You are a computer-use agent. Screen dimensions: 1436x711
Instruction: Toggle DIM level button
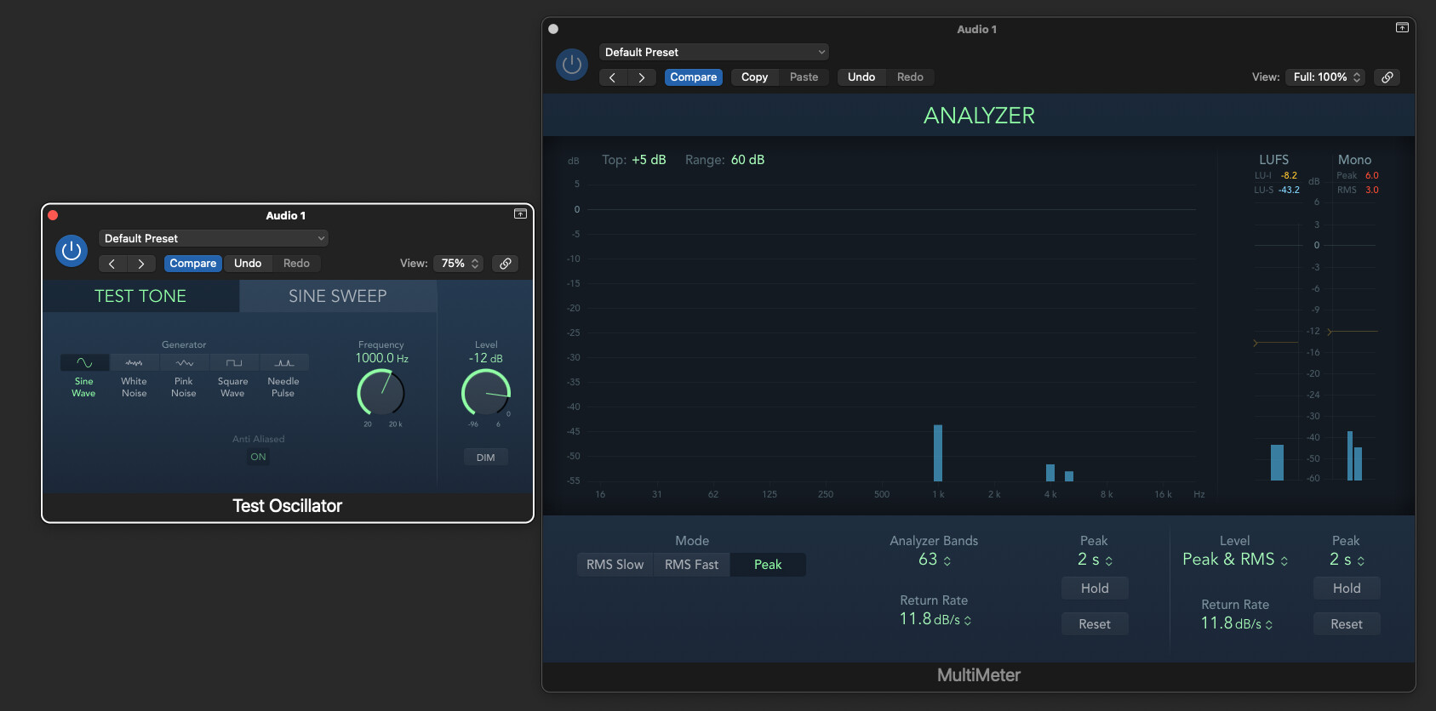pyautogui.click(x=486, y=458)
